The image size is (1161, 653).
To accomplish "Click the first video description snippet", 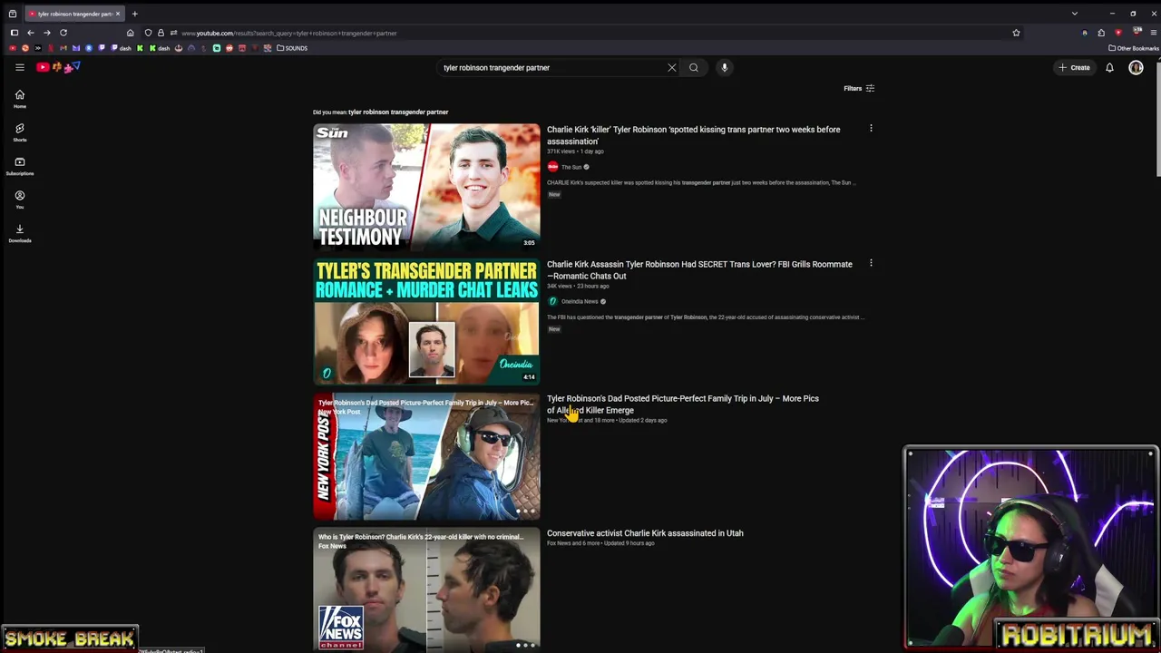I will [701, 182].
